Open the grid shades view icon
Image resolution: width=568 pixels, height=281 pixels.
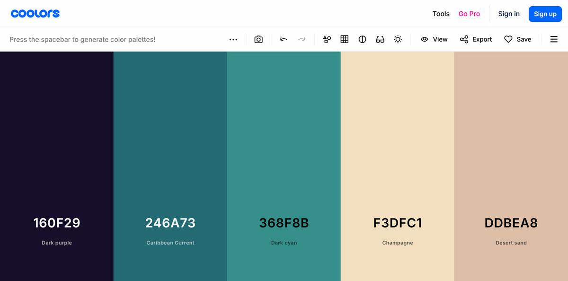coord(345,39)
